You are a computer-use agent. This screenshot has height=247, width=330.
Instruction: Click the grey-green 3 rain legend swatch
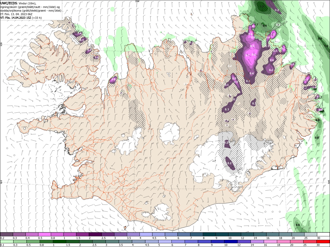[112, 242]
